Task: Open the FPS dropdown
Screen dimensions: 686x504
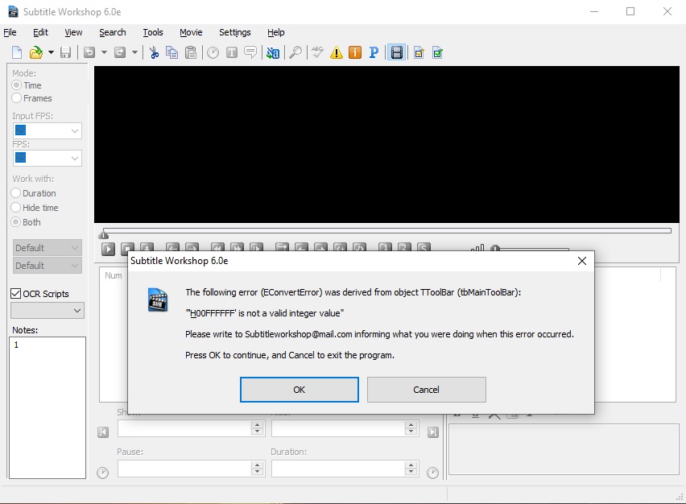Action: point(75,158)
